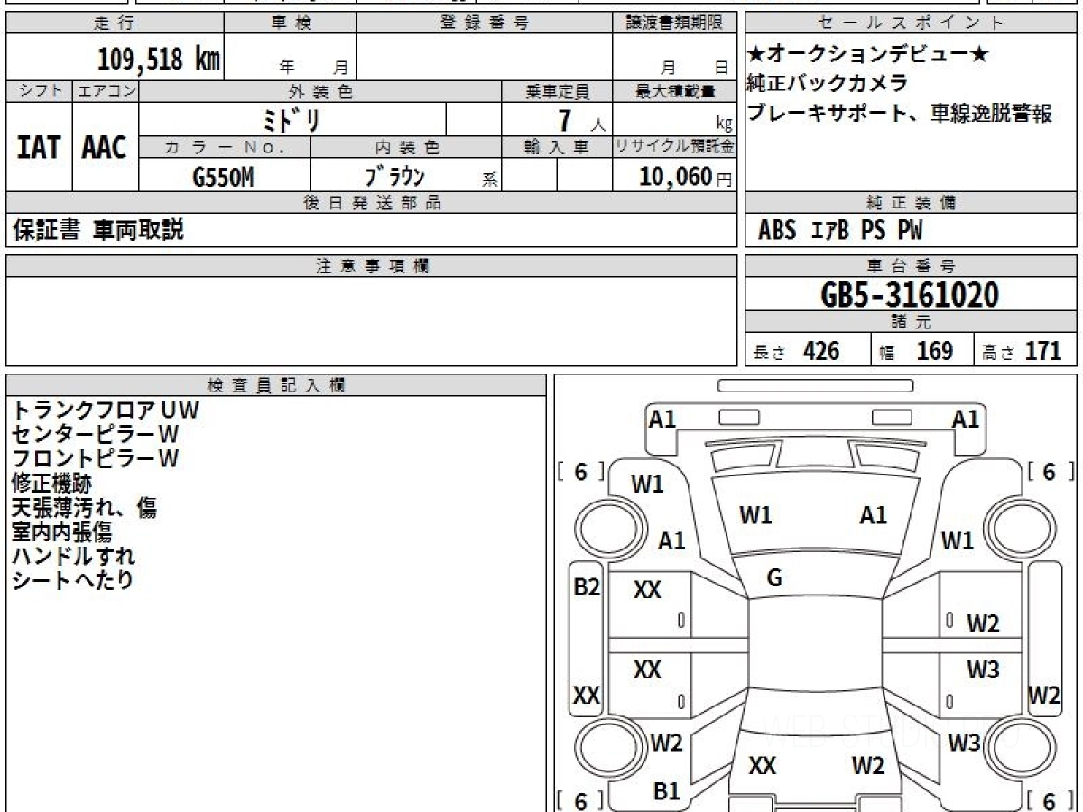The image size is (1083, 812).
Task: Select the 純正バックカメラ line
Action: 827,84
